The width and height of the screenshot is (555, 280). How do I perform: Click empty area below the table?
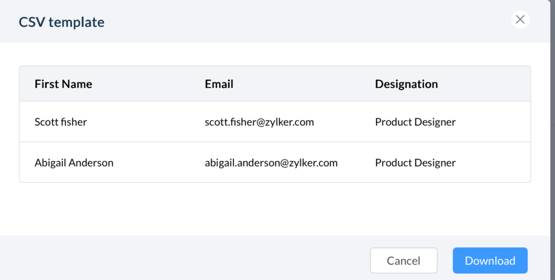click(x=275, y=208)
